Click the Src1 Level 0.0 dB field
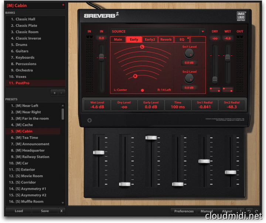266x223 pixels. tap(189, 63)
